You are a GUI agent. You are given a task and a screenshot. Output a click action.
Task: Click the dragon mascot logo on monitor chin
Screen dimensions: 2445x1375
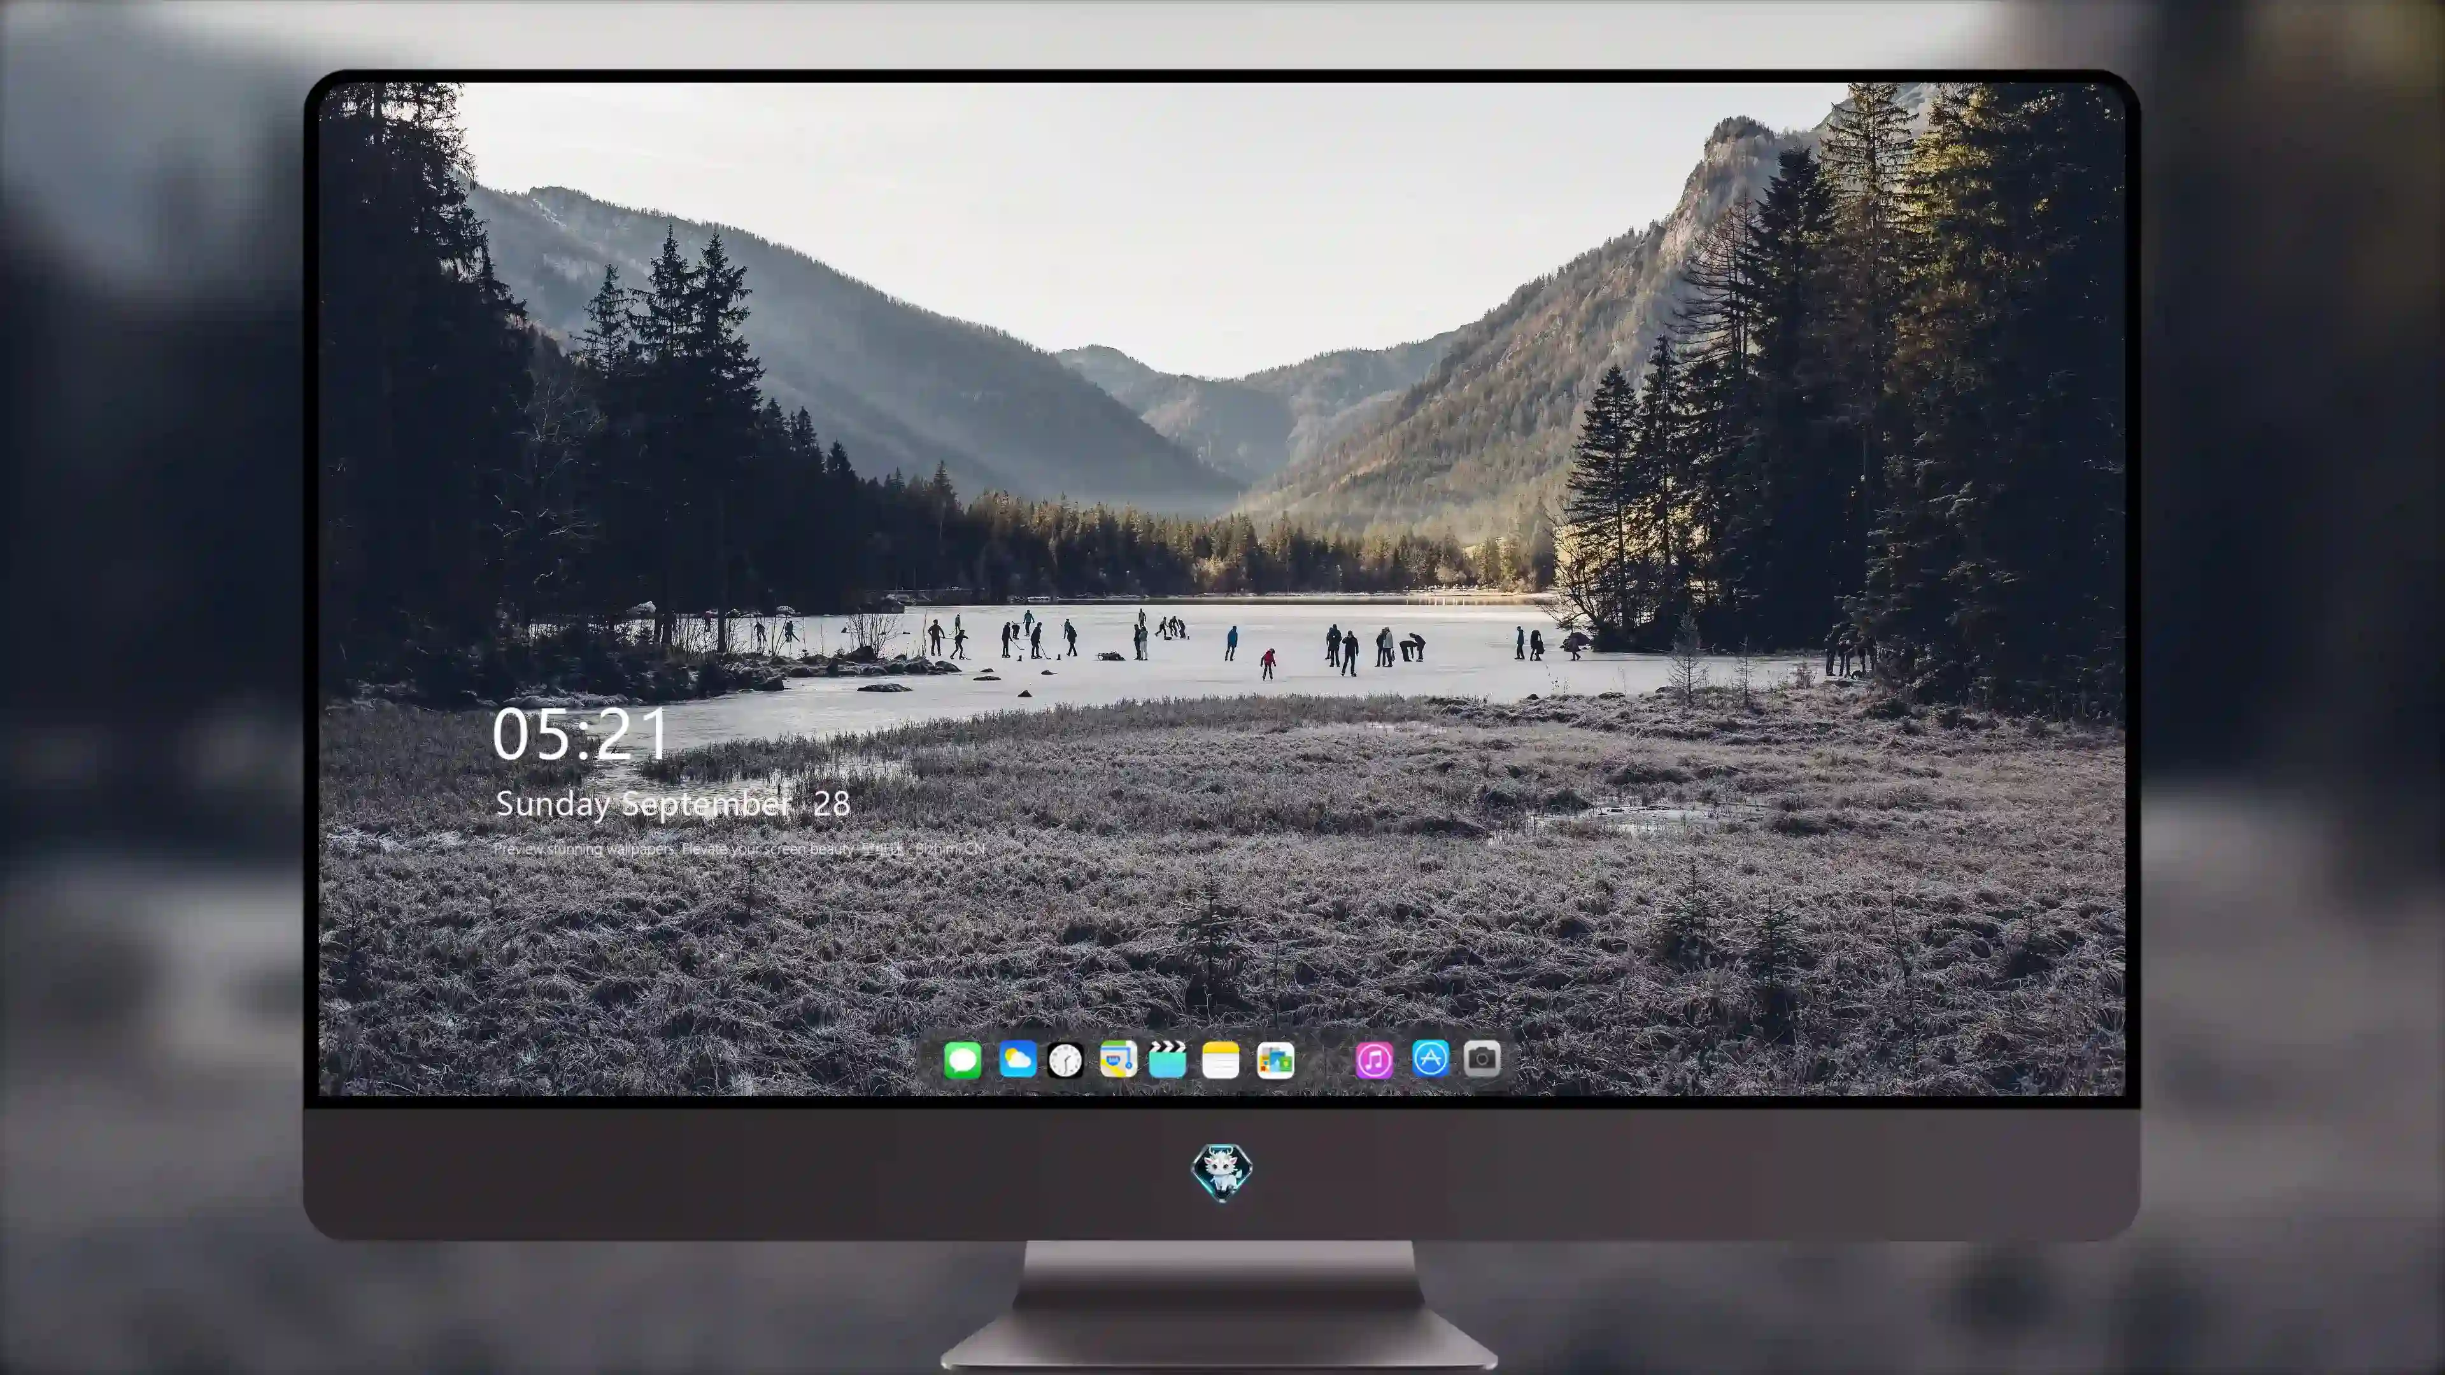pyautogui.click(x=1222, y=1173)
